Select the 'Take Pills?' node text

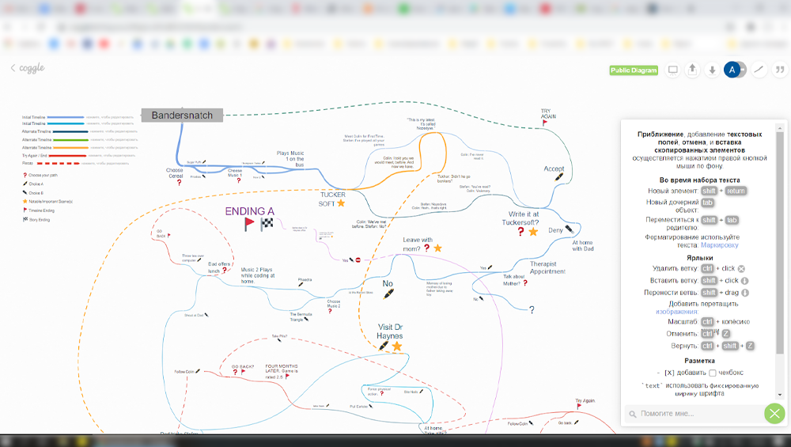pos(279,336)
